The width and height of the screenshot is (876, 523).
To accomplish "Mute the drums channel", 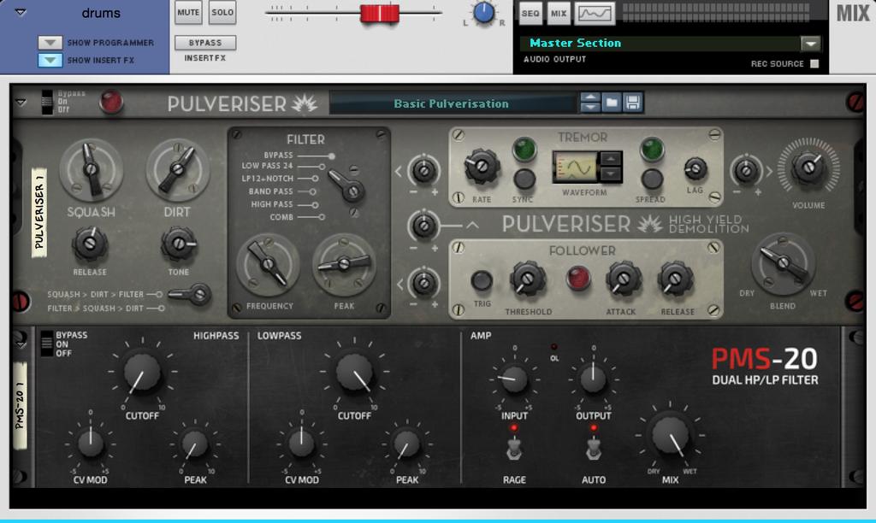I will point(188,12).
